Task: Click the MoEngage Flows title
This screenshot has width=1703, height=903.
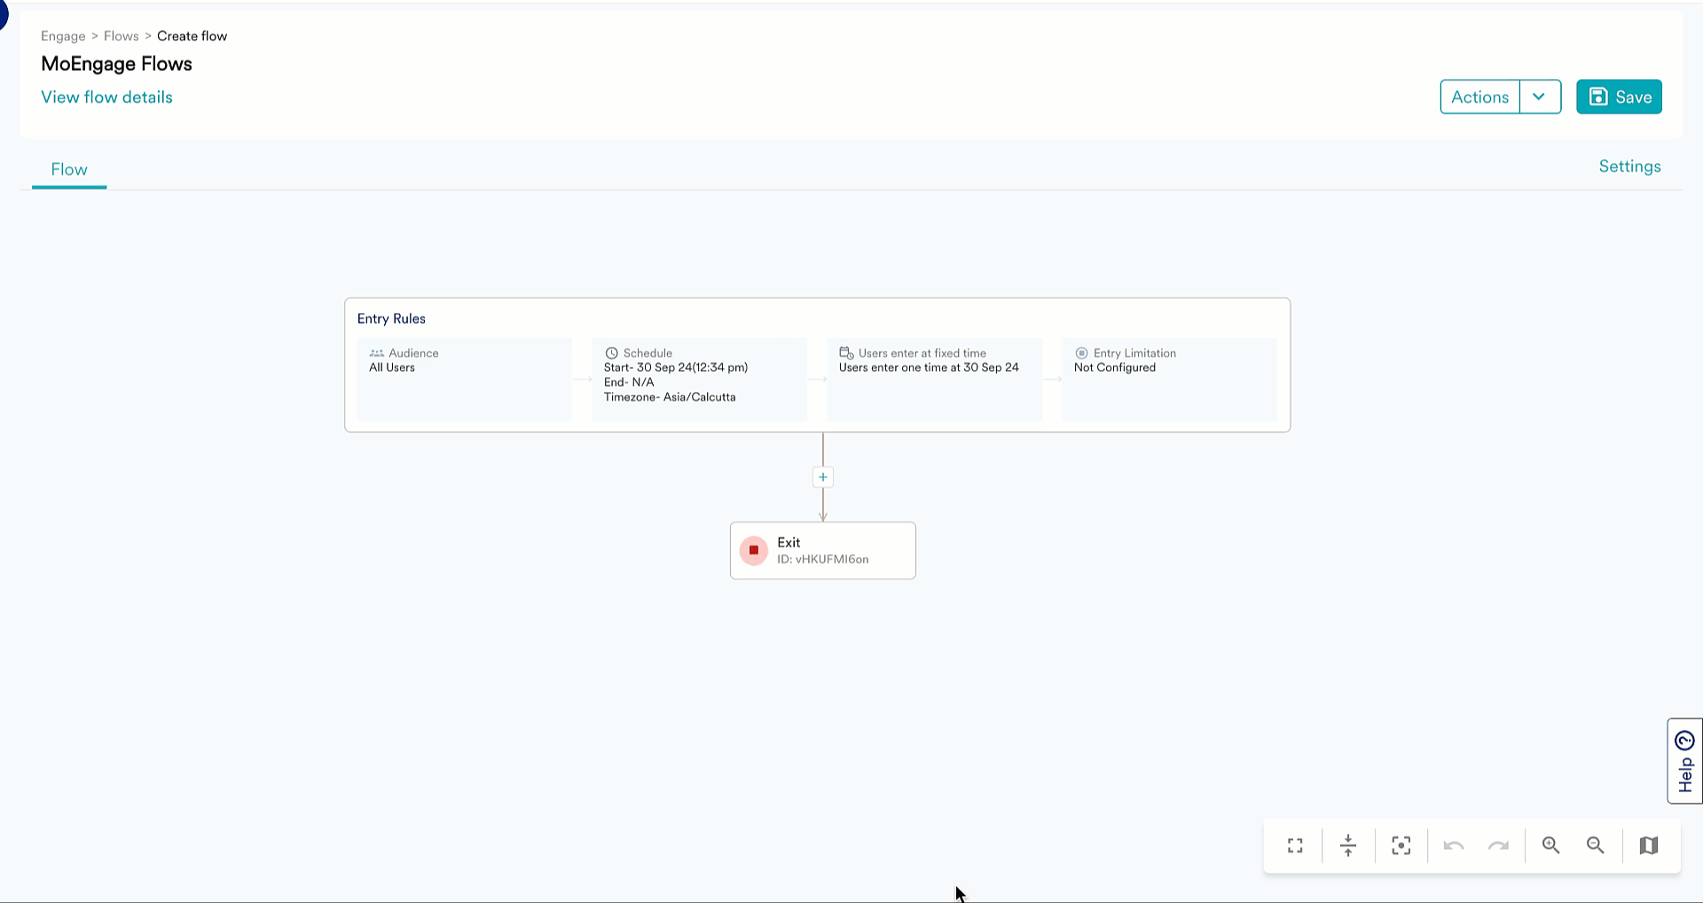Action: pos(116,64)
